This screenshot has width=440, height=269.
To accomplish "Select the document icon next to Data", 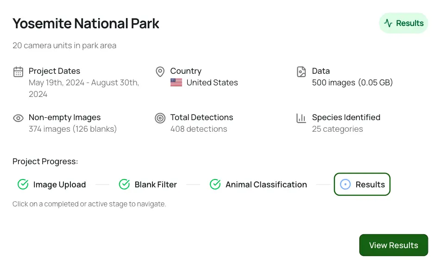I will pos(301,71).
